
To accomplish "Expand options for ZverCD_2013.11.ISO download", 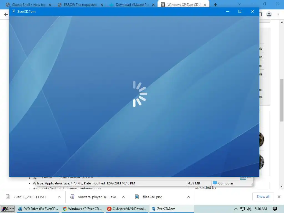I will (59, 197).
